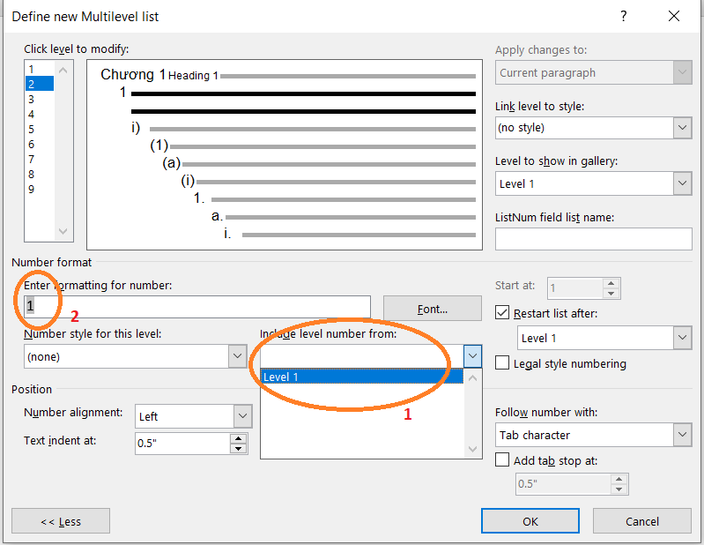Click the Help question mark icon
Viewport: 704px width, 545px height.
pos(623,16)
